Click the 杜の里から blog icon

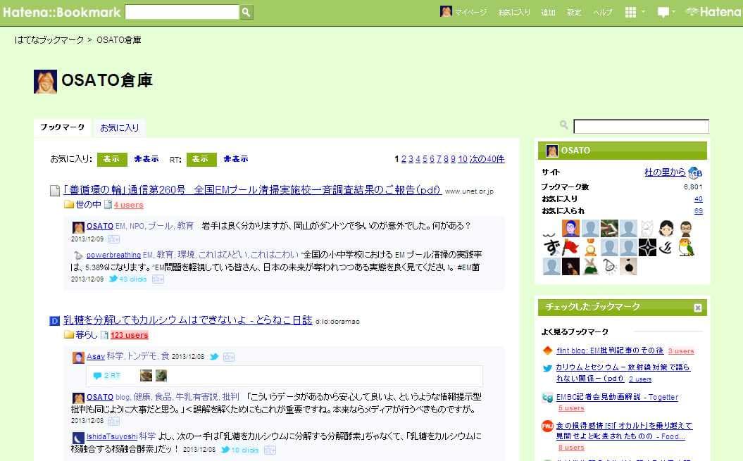(695, 173)
